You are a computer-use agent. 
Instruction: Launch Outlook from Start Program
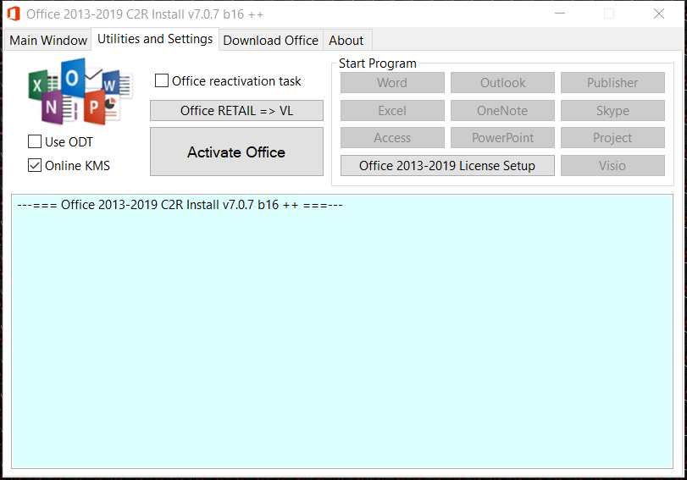pyautogui.click(x=502, y=83)
